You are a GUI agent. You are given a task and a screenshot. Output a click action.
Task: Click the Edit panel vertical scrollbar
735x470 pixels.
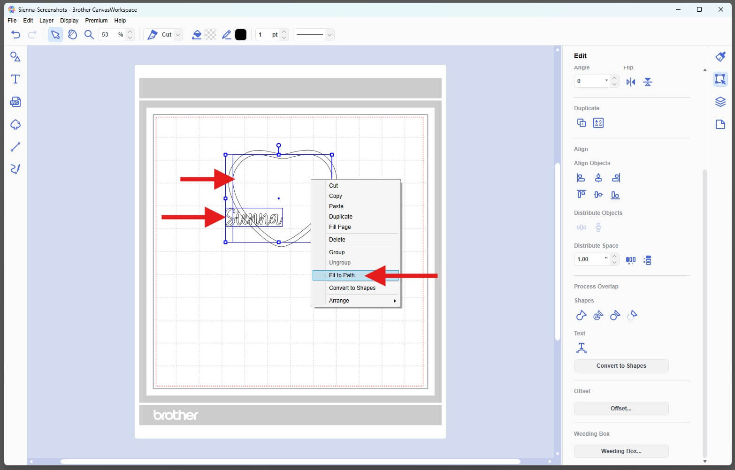tap(704, 313)
